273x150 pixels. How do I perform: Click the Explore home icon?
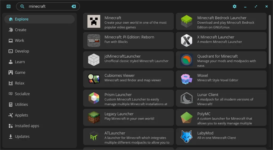(11, 19)
